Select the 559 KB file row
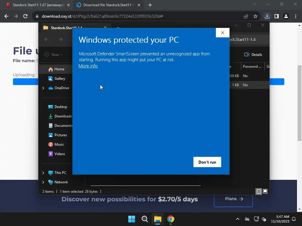This screenshot has height=226, width=302. click(x=250, y=76)
